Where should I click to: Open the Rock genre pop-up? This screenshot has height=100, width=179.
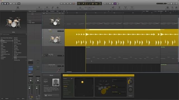tap(51, 75)
